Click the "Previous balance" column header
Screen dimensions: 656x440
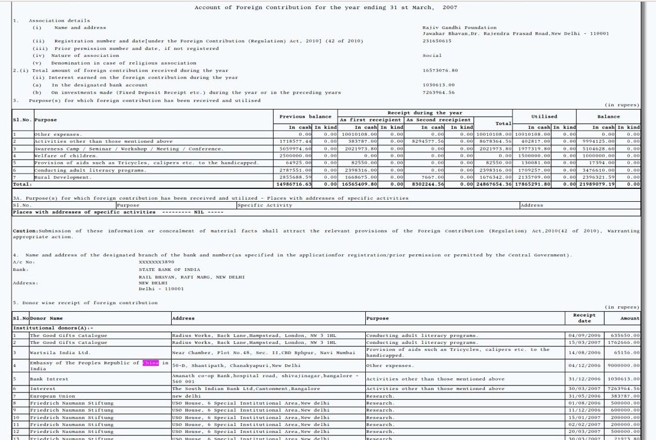tap(306, 117)
